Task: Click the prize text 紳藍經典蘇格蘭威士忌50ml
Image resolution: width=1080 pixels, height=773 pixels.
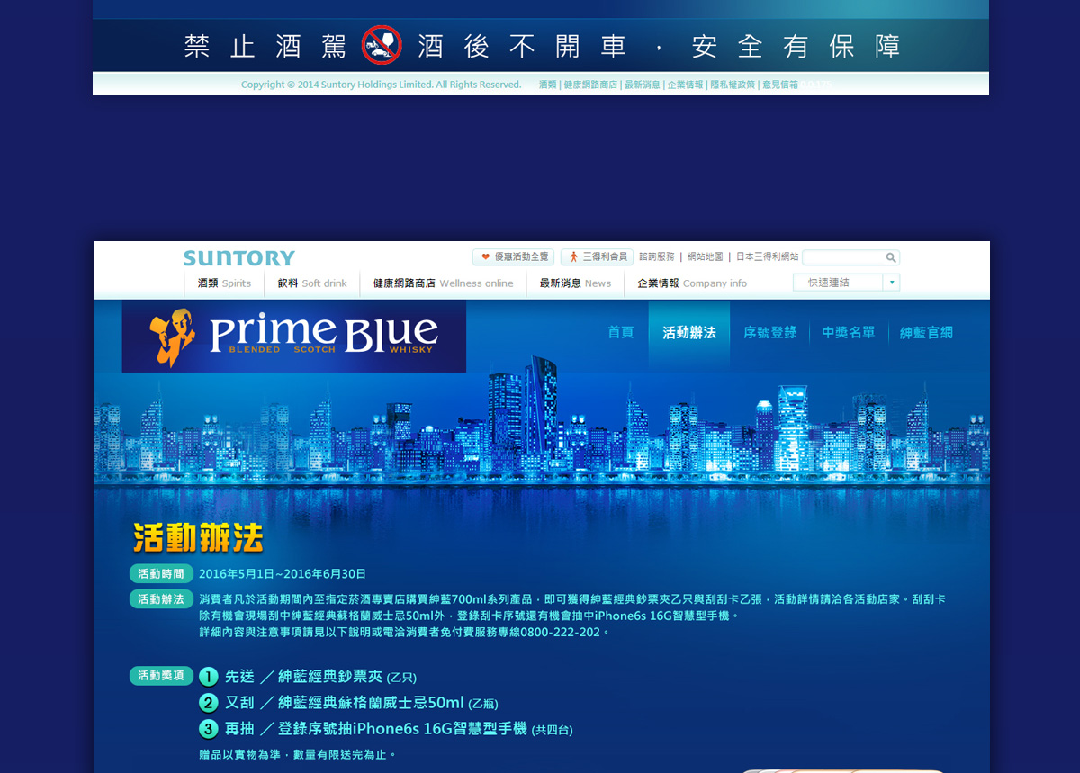Action: pyautogui.click(x=371, y=703)
